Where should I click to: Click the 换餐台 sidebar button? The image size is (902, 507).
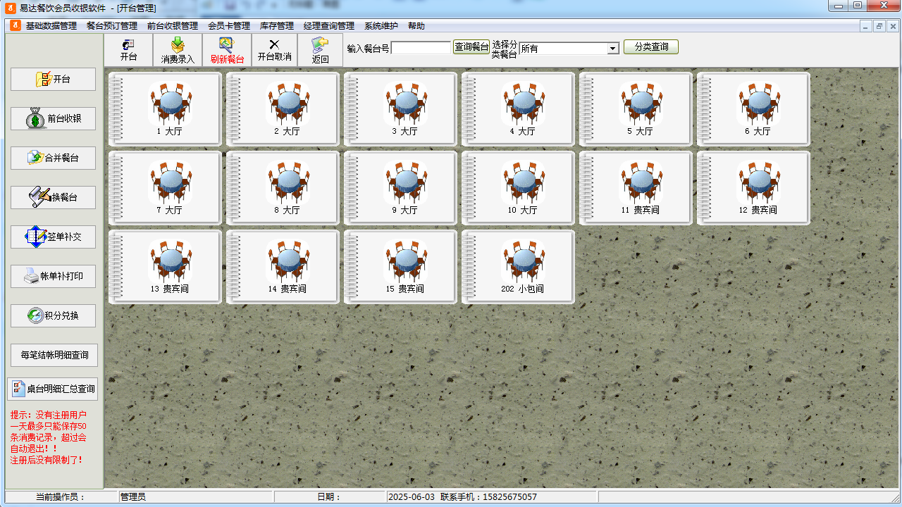53,198
